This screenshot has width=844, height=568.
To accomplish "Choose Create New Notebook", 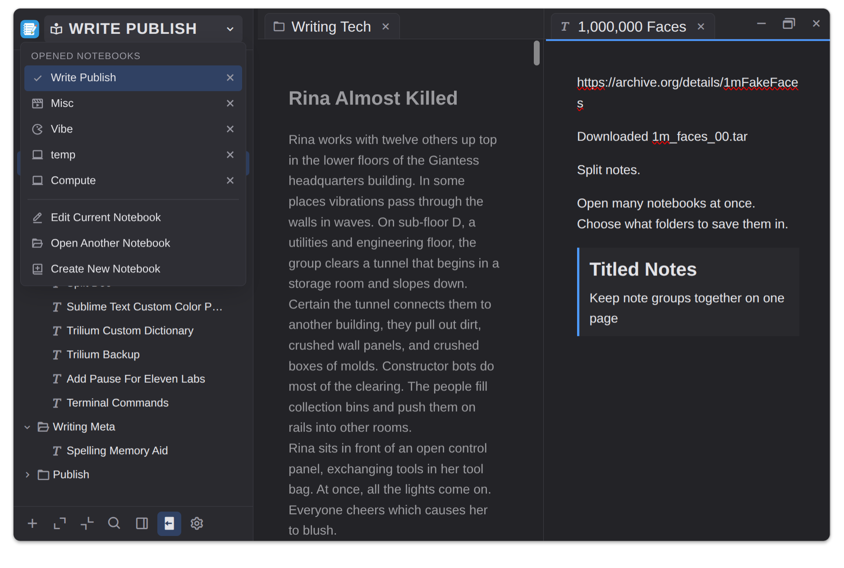I will coord(133,269).
